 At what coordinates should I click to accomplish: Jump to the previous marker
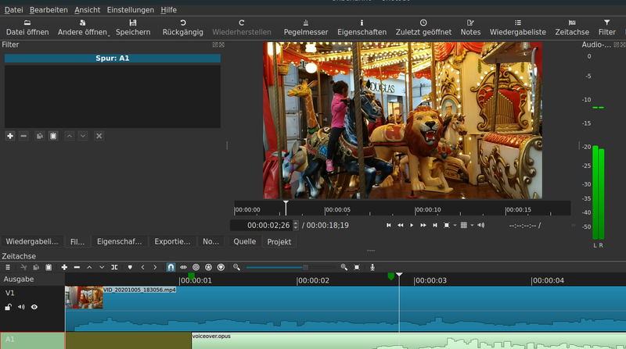[x=142, y=267]
